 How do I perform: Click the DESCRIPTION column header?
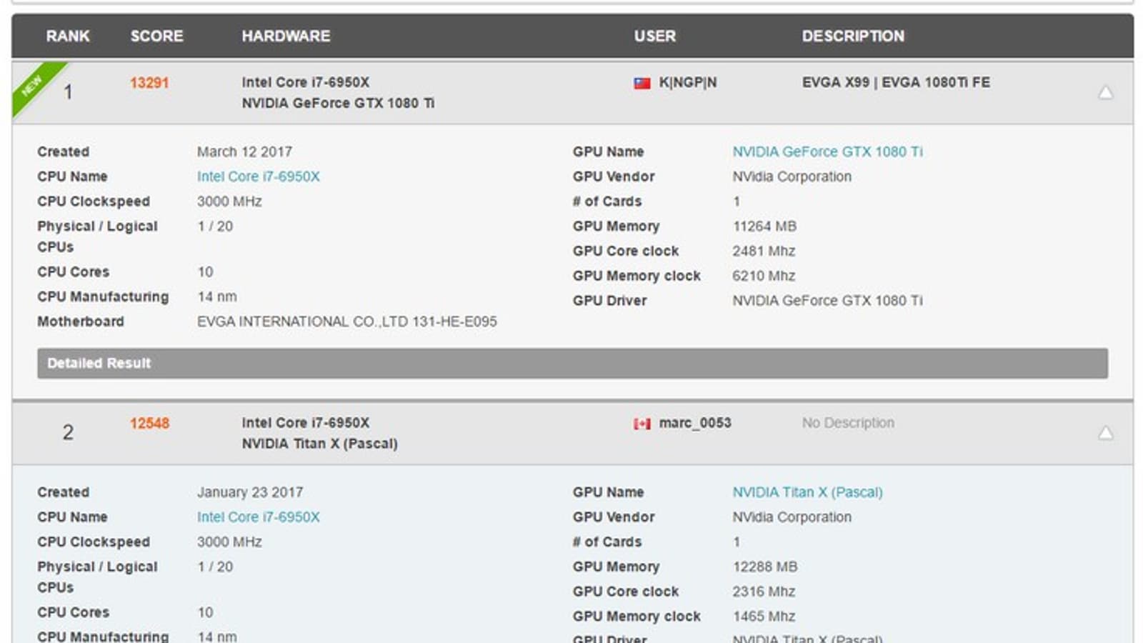click(x=853, y=36)
